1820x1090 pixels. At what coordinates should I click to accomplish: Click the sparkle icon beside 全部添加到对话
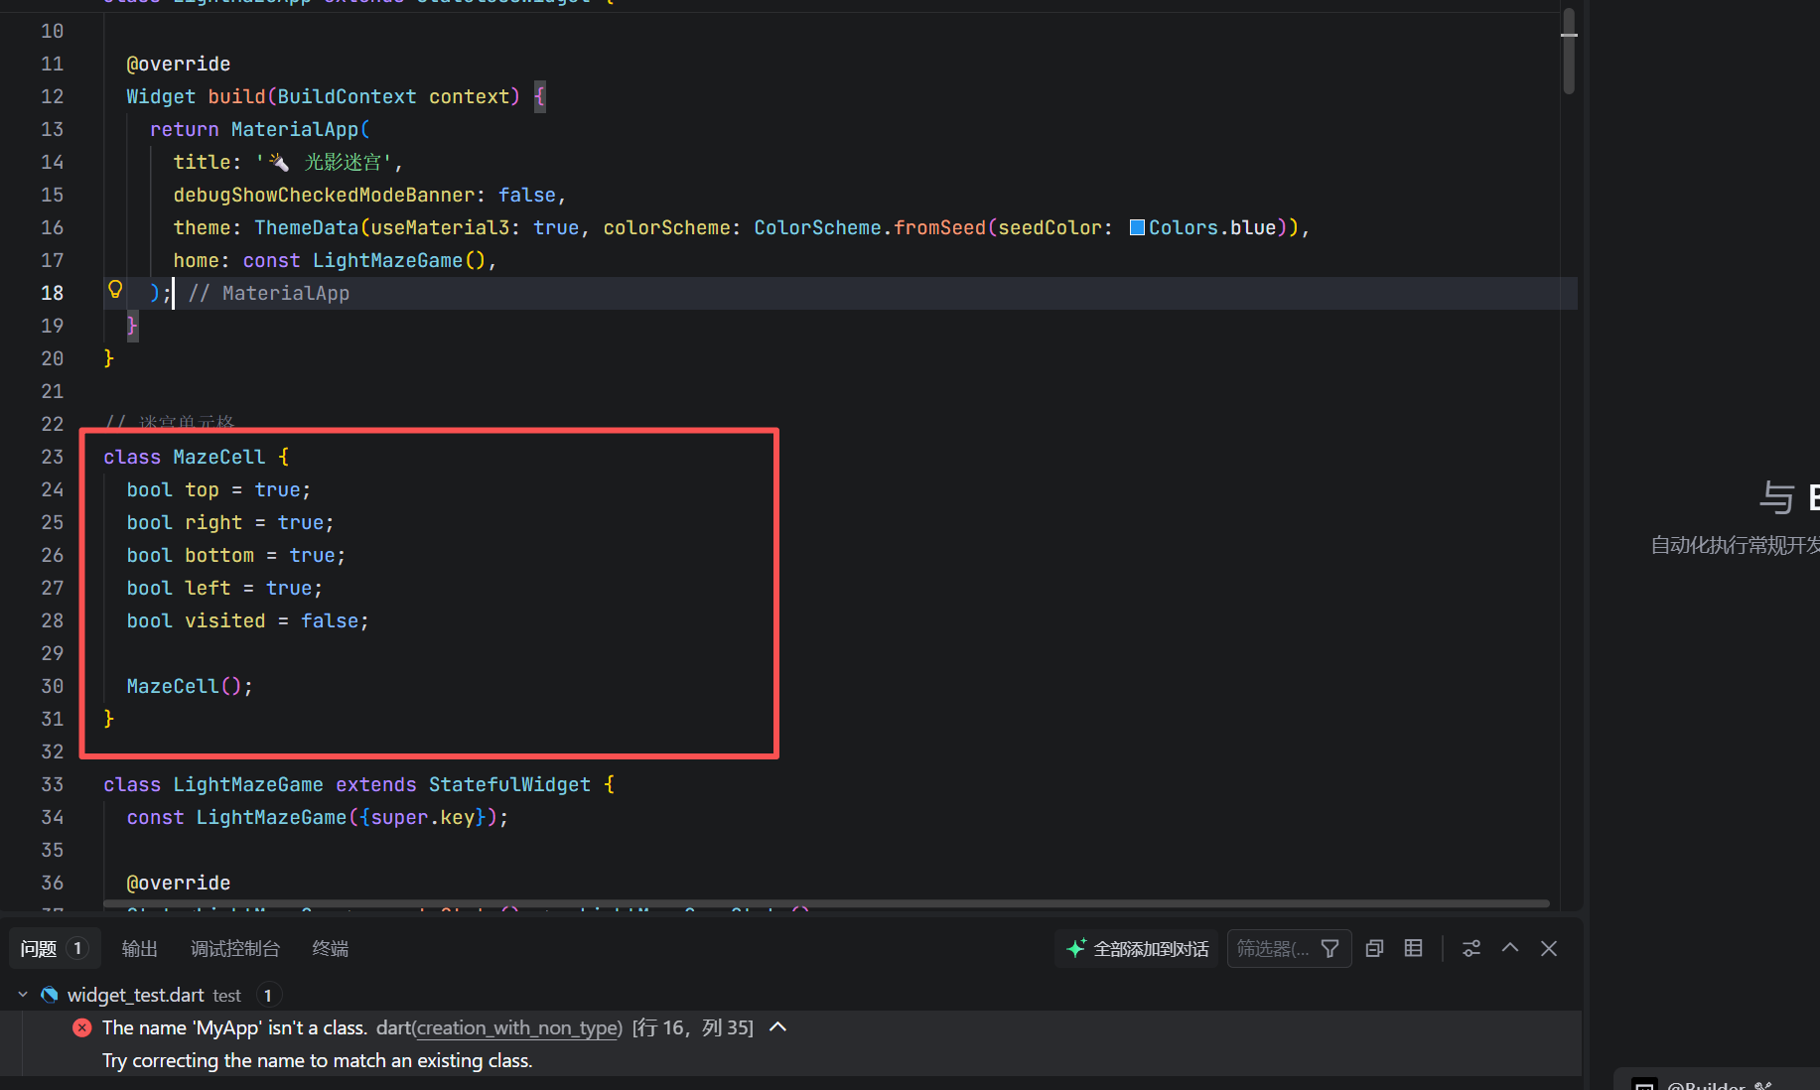click(x=1076, y=949)
